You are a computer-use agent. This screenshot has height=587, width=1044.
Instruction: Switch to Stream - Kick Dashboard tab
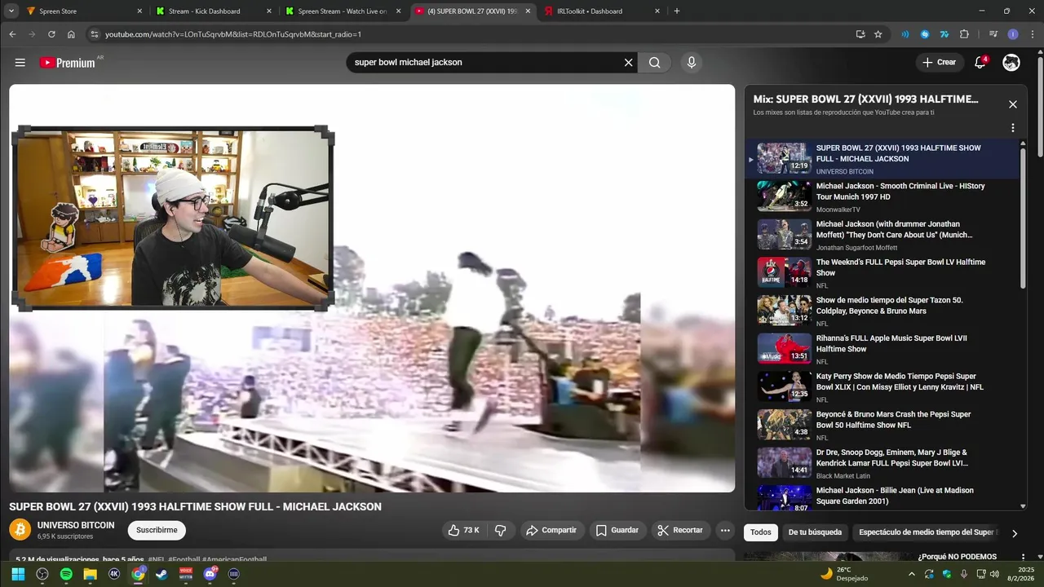(x=214, y=11)
